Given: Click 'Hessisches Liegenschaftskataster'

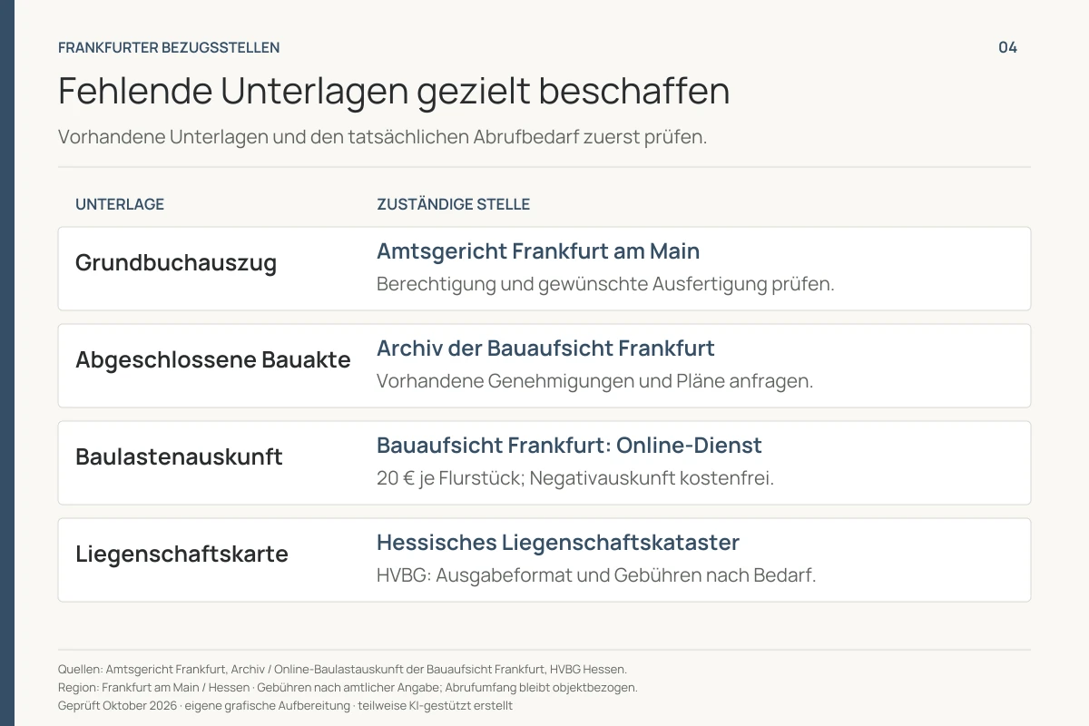Looking at the screenshot, I should coord(558,542).
